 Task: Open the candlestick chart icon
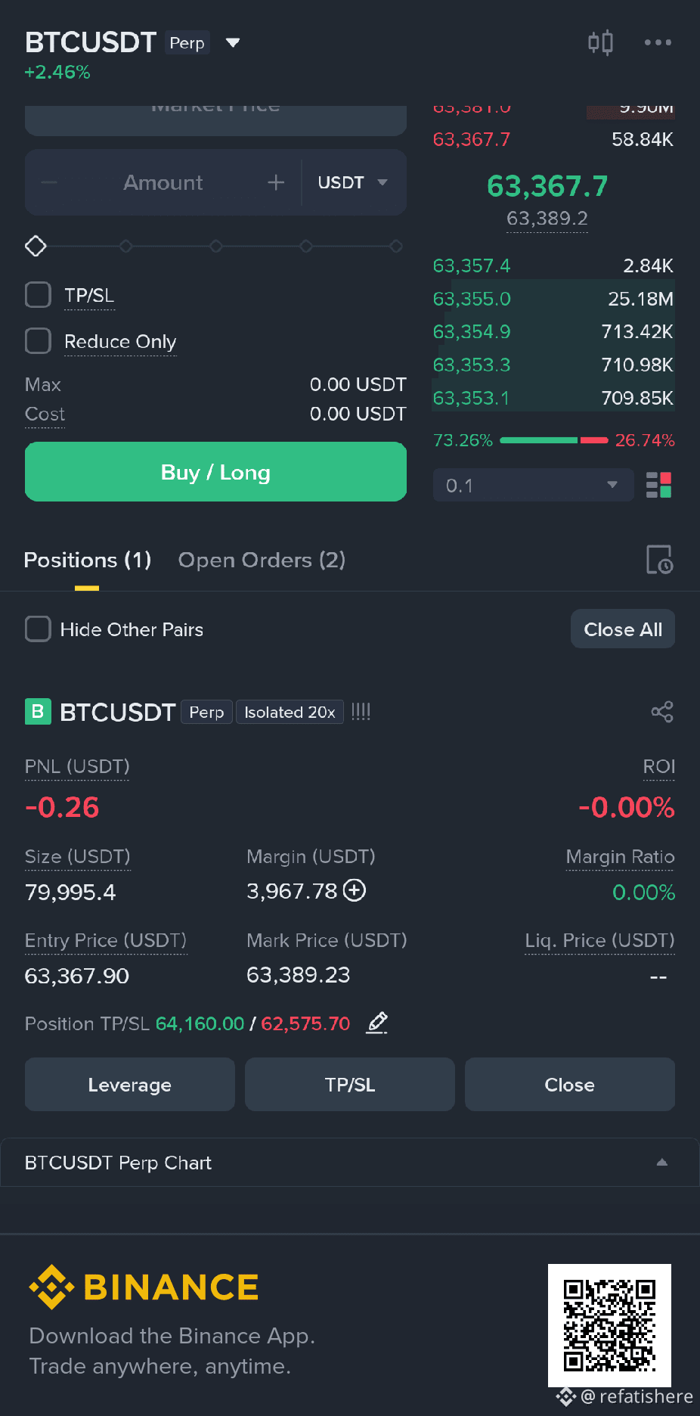(600, 42)
